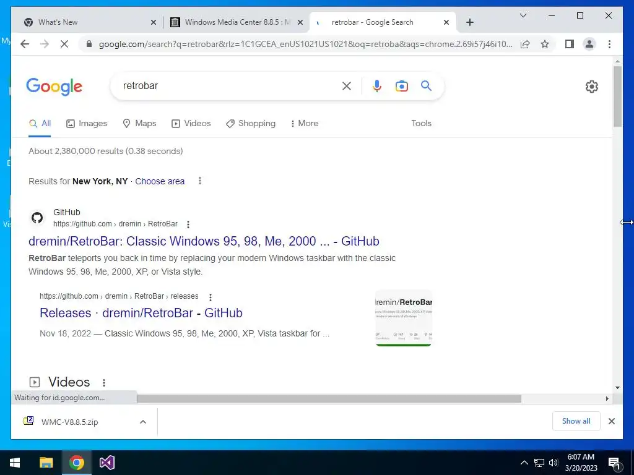Bookmark this tab with star icon
The image size is (634, 475).
tap(545, 44)
